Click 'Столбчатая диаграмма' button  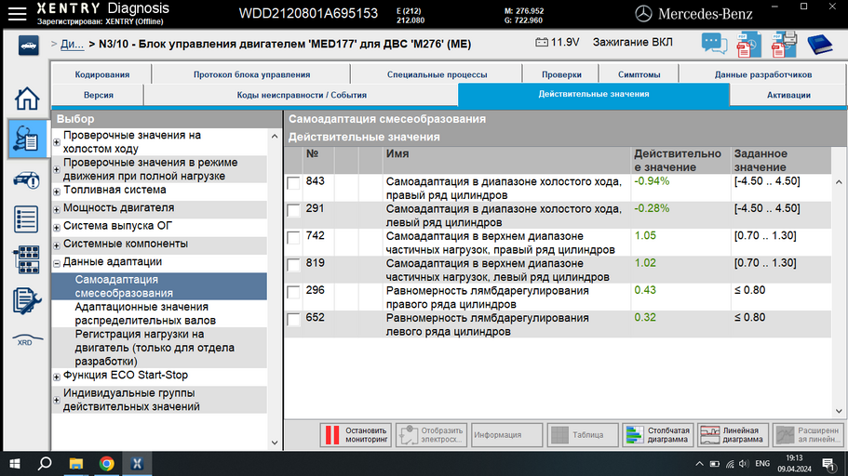click(657, 434)
